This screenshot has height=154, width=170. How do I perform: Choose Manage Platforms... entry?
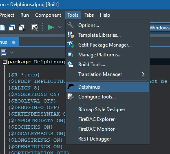(108, 55)
